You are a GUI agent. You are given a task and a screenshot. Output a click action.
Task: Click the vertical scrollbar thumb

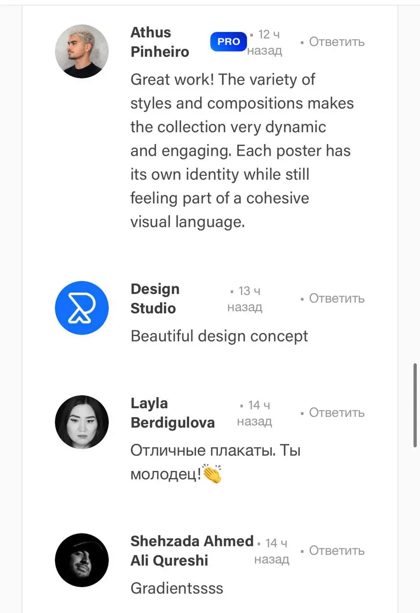point(415,405)
